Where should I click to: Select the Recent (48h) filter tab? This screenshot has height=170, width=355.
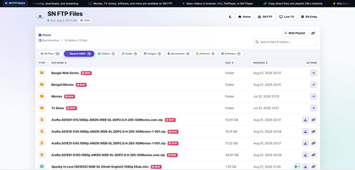79,54
